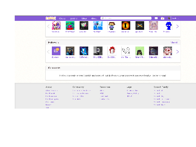Open Download footer link
196x147 pixels.
coord(104,96)
